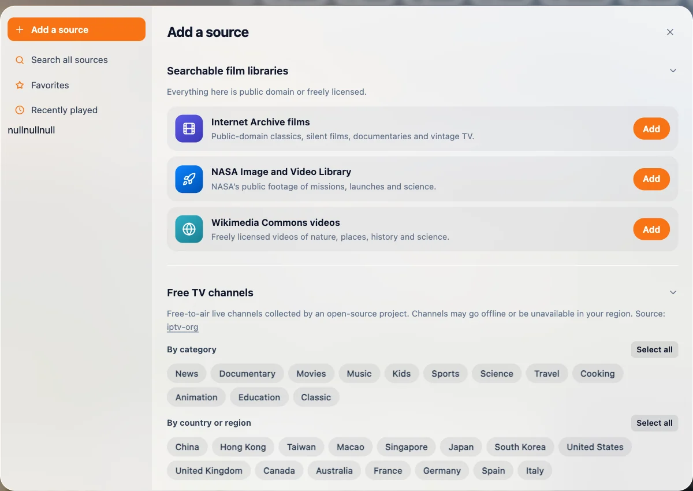Collapse the Free TV channels section
This screenshot has height=491, width=693.
tap(673, 292)
